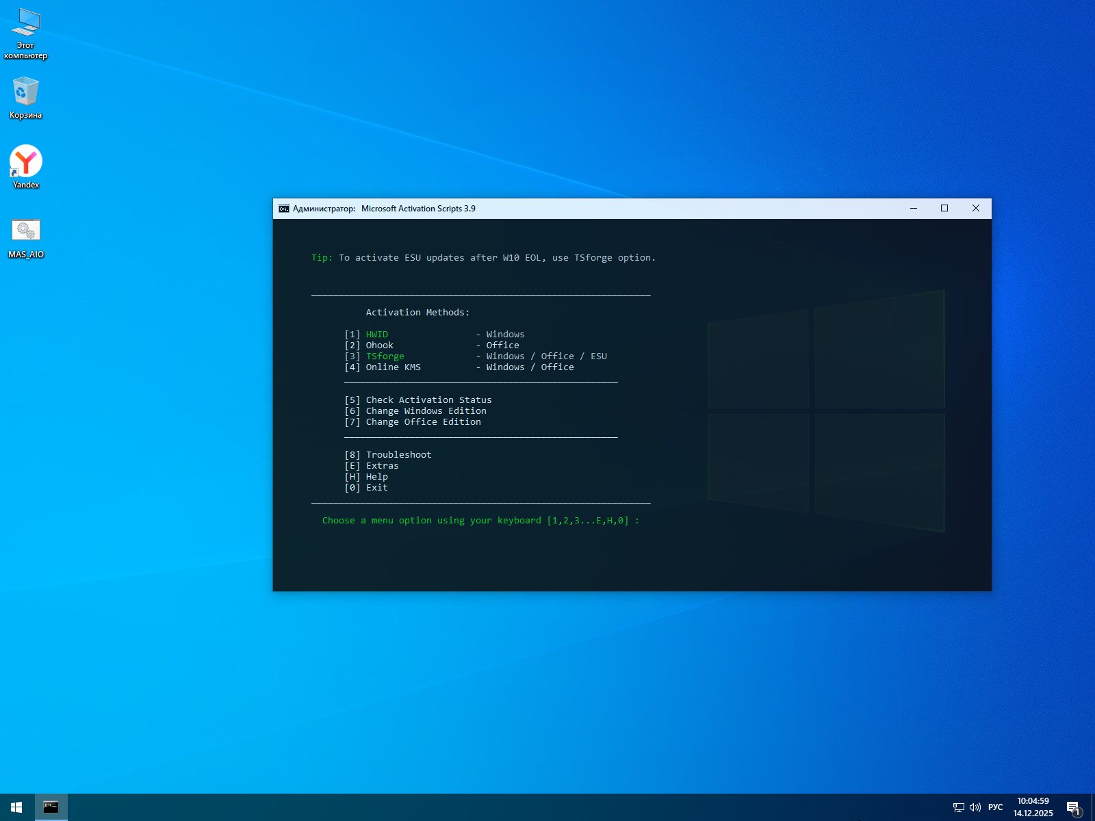Click Check Activation Status menu line
The image size is (1095, 821).
[428, 400]
